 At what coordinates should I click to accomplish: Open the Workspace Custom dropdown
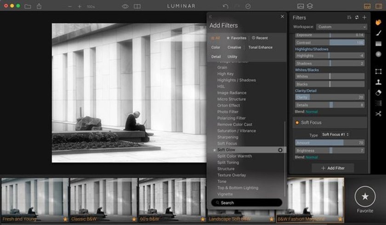341,27
